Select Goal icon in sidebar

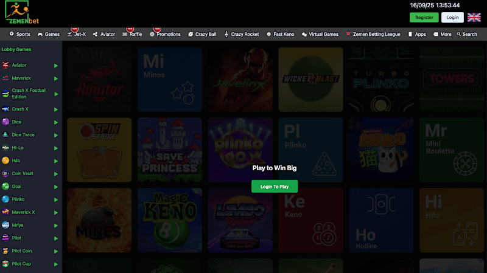[5, 186]
